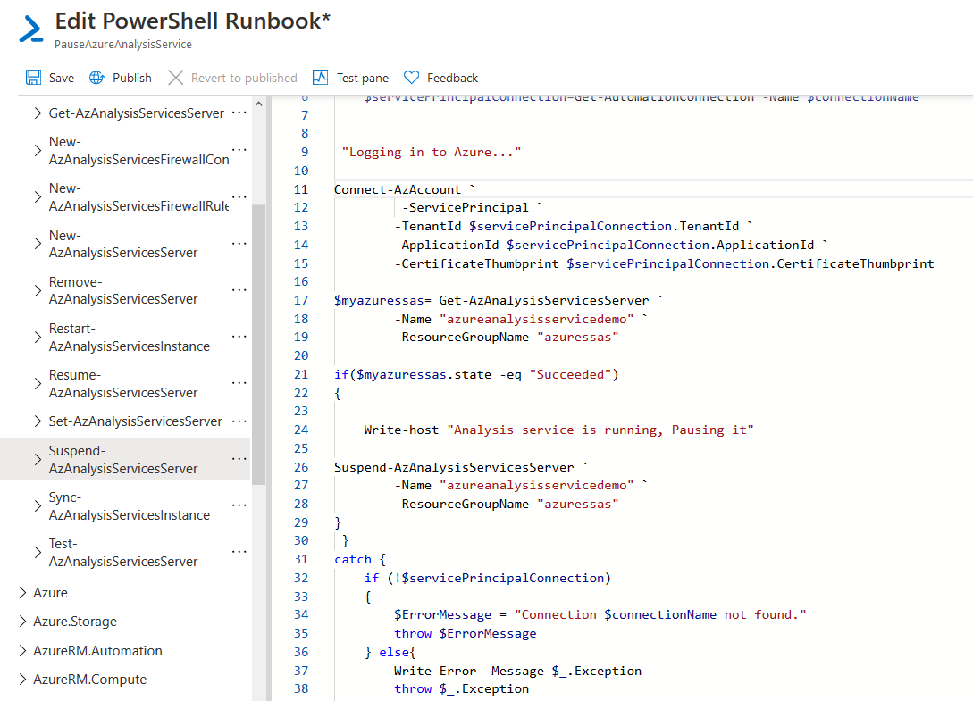973x701 pixels.
Task: Click $ErrorMessage variable on line 34
Action: tap(442, 614)
